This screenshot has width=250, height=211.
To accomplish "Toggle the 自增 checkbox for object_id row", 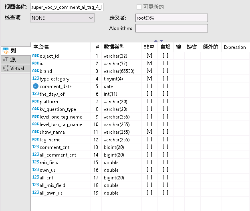I will coord(165,56).
